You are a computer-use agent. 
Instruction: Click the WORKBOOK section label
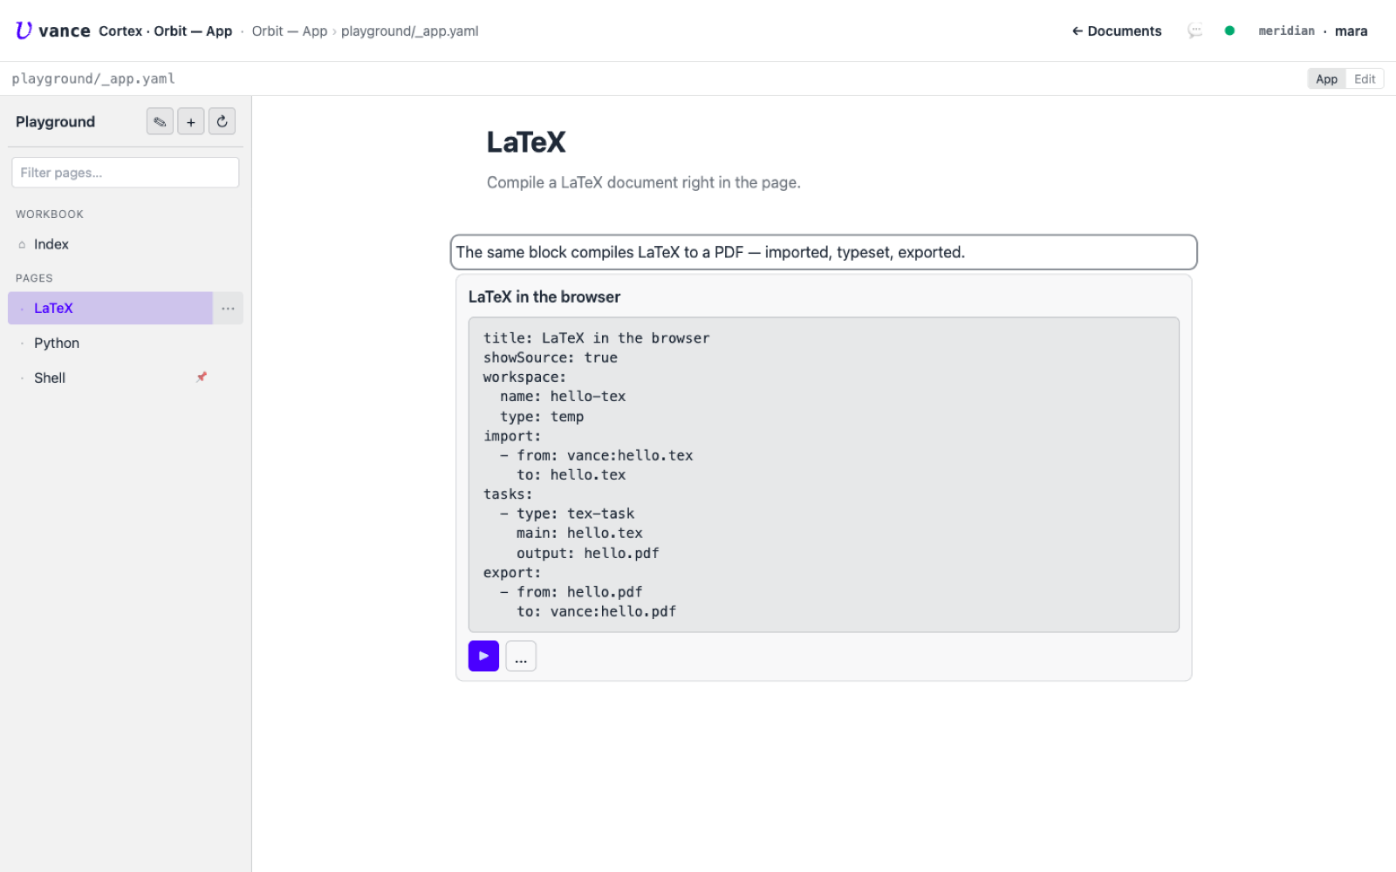[x=50, y=215]
